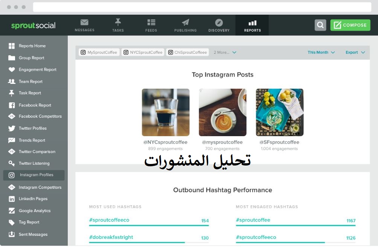
Task: Open the Messages envelope icon
Action: click(x=84, y=23)
